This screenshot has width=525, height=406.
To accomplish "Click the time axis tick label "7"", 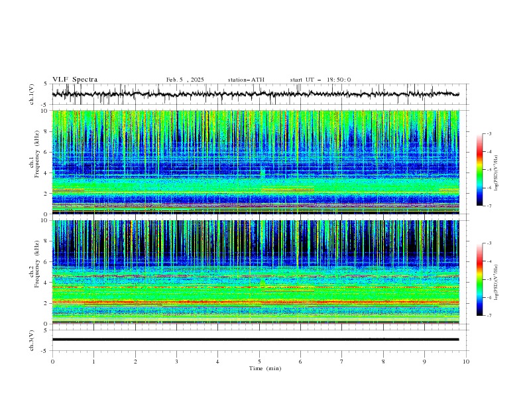I will click(342, 362).
